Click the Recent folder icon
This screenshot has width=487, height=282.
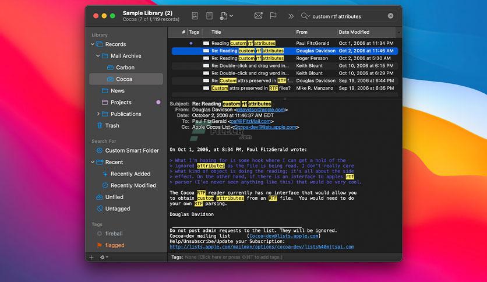[x=100, y=162]
